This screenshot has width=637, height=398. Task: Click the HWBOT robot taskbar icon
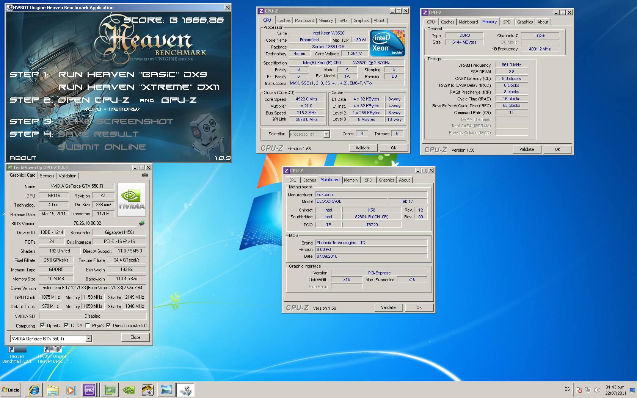(185, 390)
